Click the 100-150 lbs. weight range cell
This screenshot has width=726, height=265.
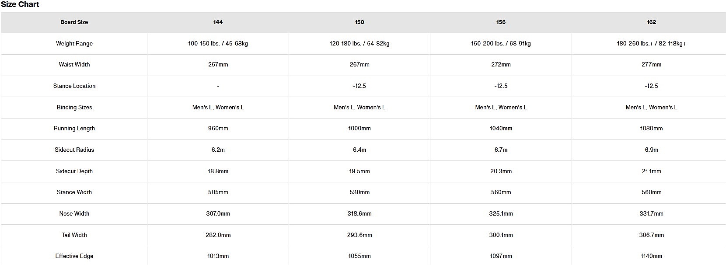[218, 44]
